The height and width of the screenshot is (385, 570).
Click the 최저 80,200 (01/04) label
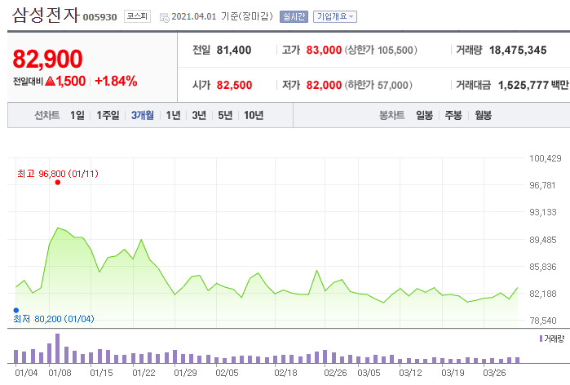pos(54,319)
